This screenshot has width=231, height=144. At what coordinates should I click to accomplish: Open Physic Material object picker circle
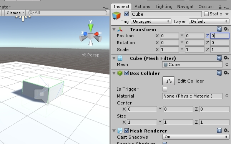pyautogui.click(x=227, y=96)
